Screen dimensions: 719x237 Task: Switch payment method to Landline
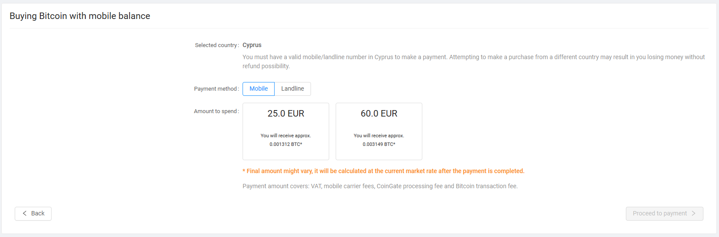293,89
